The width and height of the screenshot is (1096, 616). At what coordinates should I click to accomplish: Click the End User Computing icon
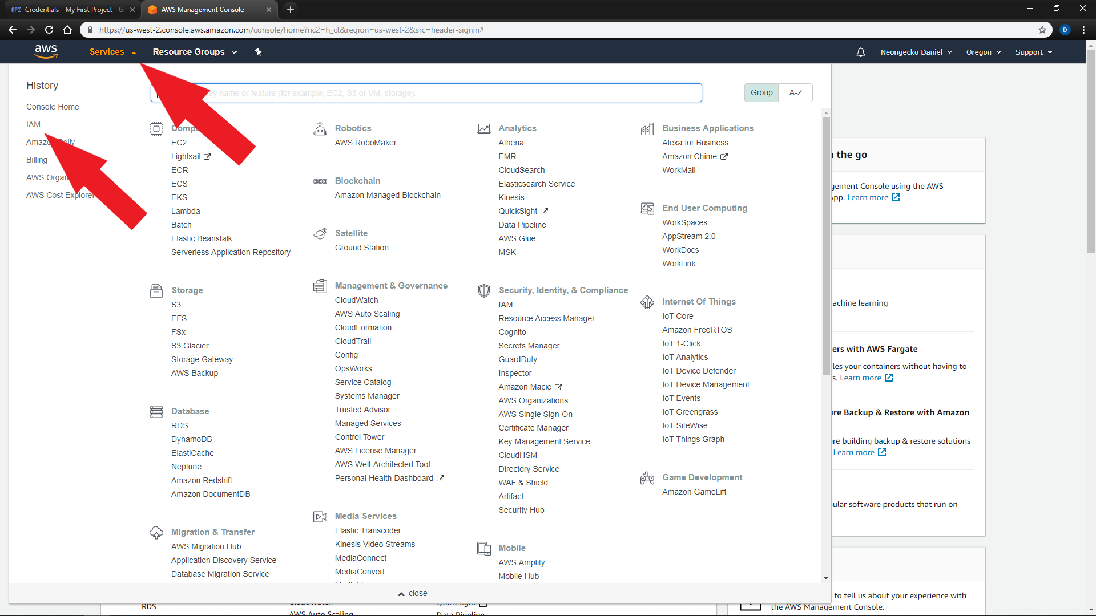pyautogui.click(x=647, y=209)
